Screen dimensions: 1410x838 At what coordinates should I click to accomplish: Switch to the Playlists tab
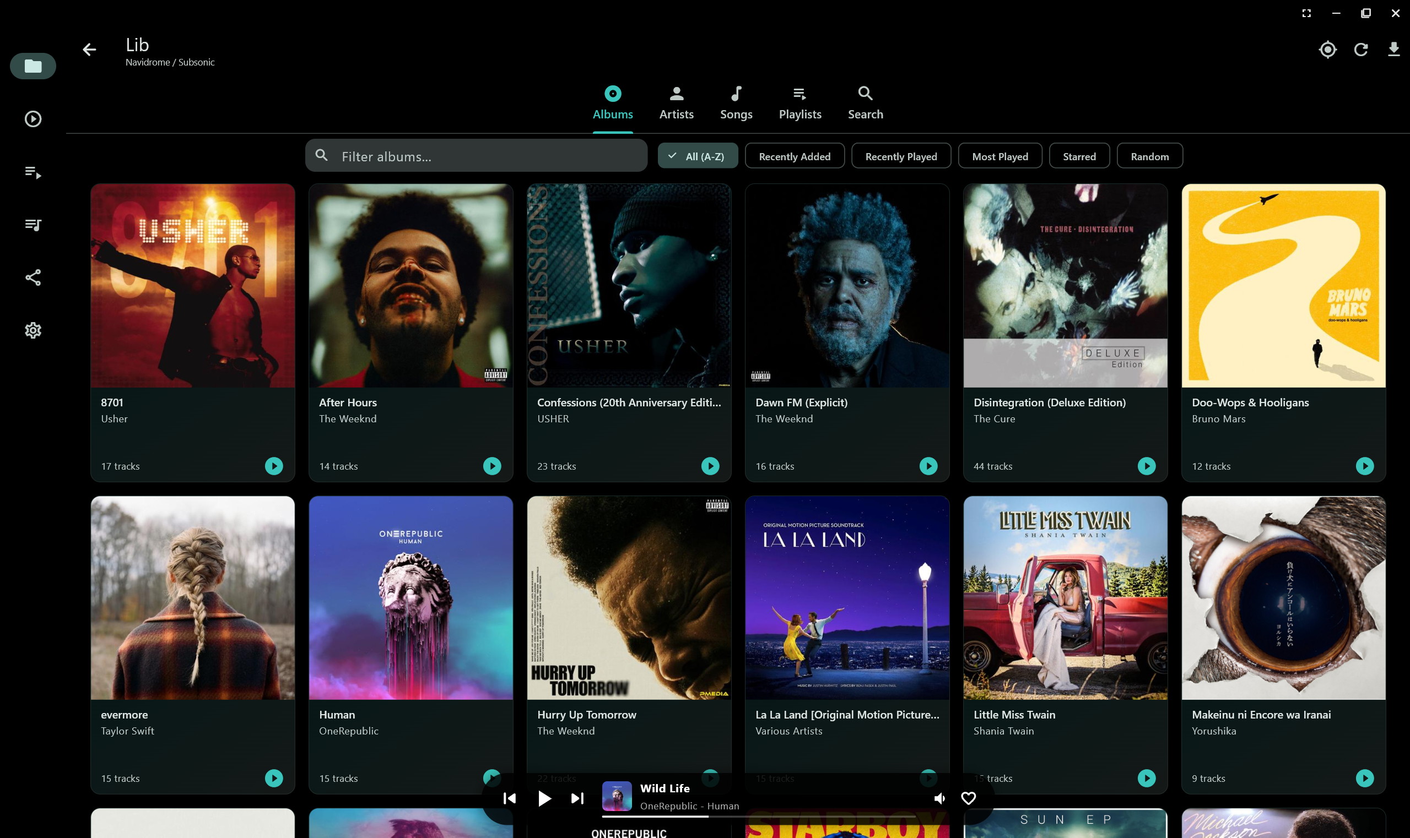[x=800, y=104]
